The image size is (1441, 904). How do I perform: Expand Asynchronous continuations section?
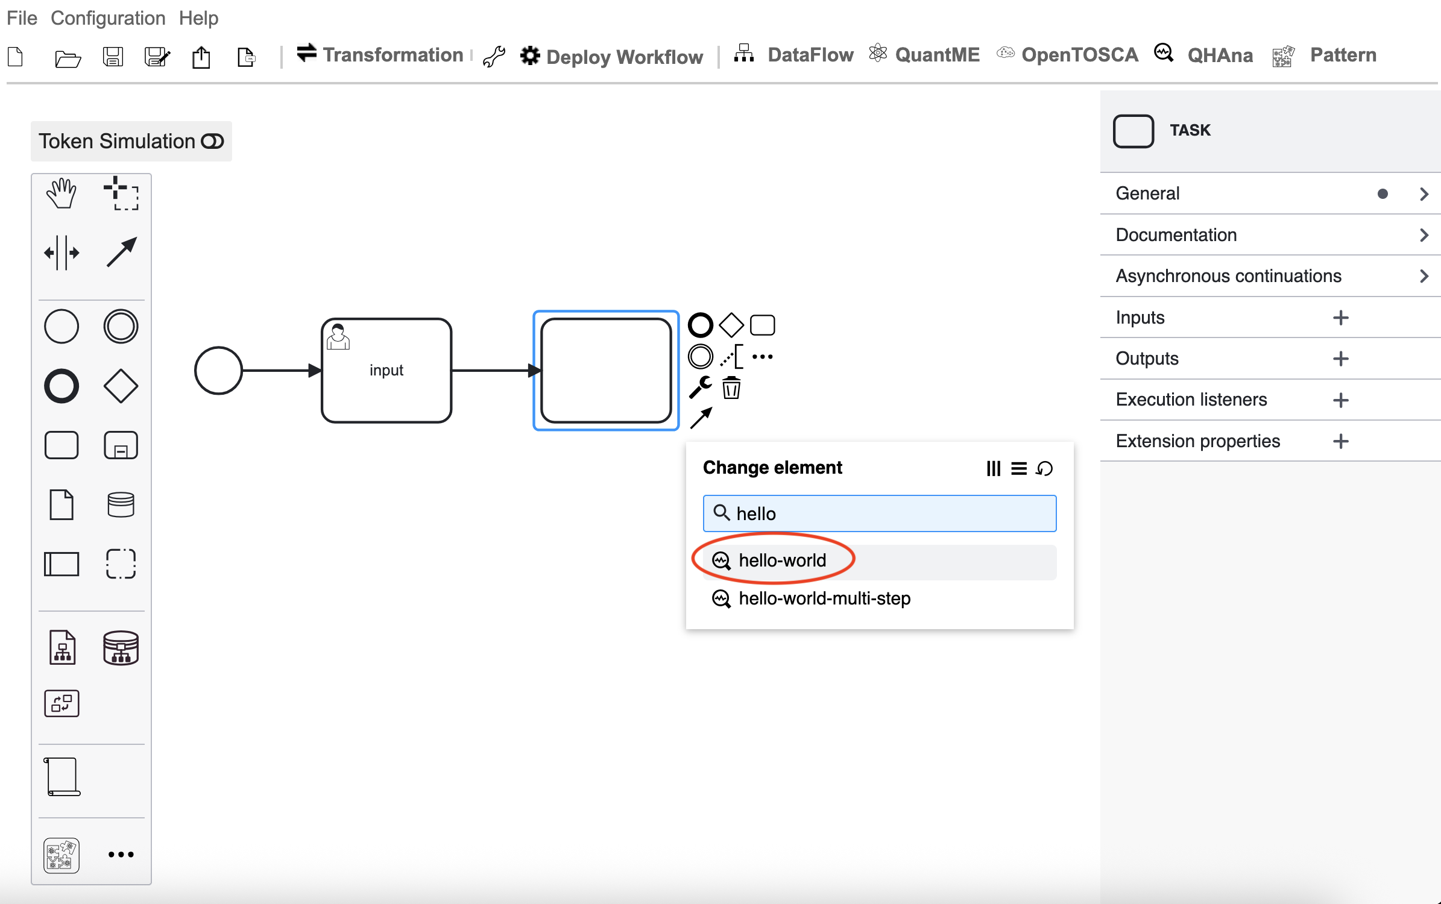[1270, 276]
